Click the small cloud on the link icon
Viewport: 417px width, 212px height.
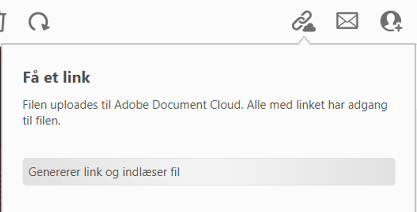(309, 27)
